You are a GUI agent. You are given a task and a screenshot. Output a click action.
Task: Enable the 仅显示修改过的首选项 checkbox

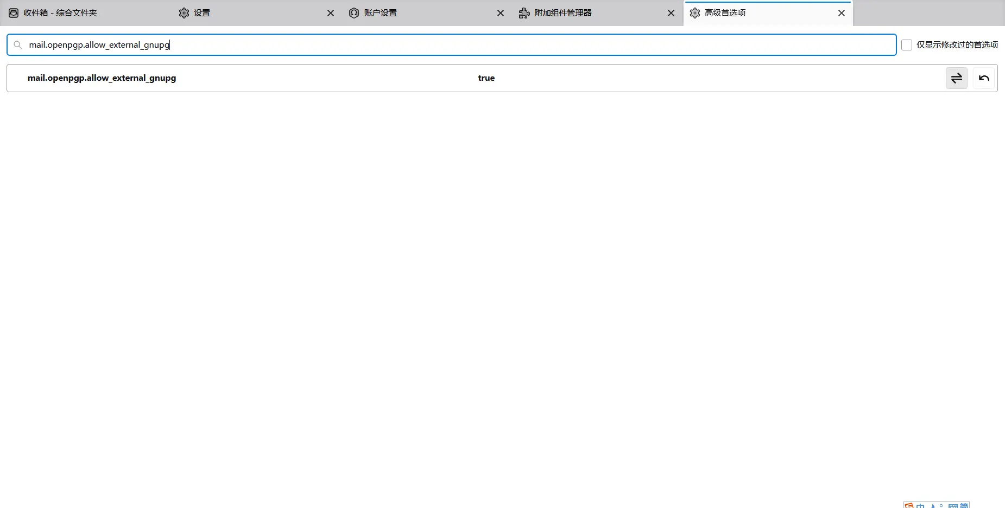click(x=906, y=45)
